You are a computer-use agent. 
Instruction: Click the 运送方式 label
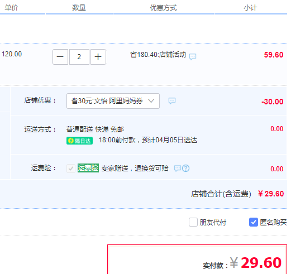40,129
